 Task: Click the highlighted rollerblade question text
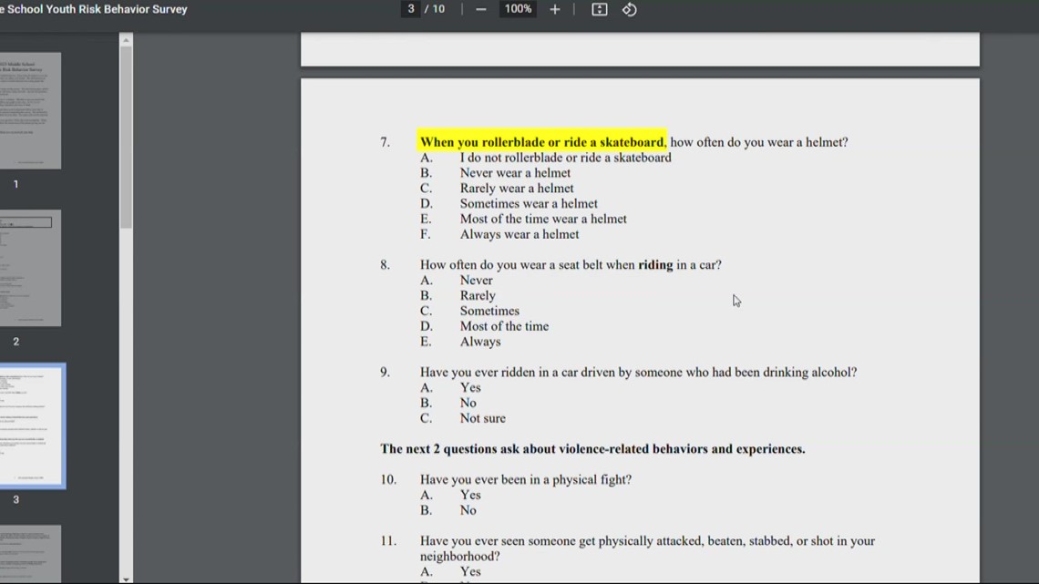click(542, 141)
